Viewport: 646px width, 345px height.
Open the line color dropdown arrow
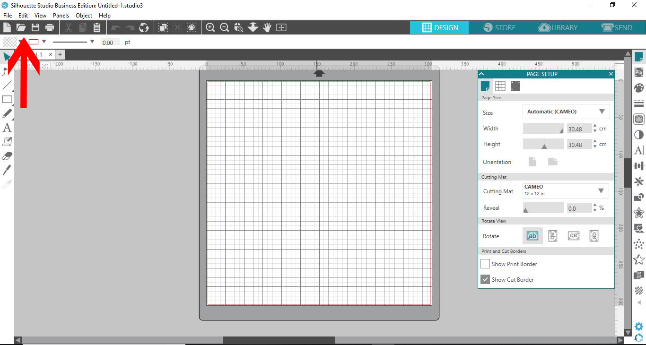(44, 42)
